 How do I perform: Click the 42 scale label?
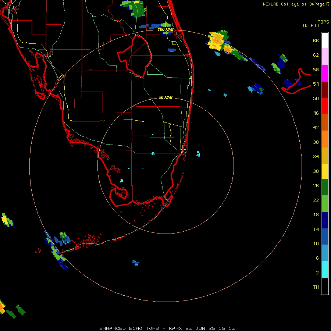316,128
